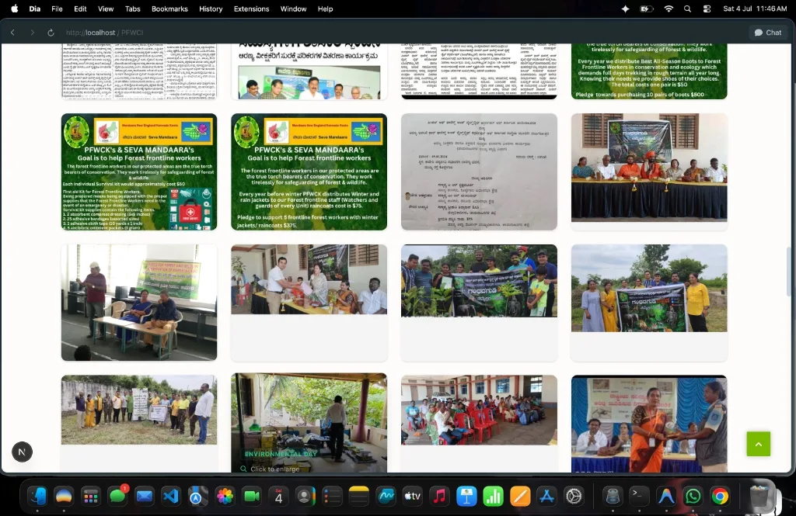The height and width of the screenshot is (516, 796).
Task: Open Mail from the Dock
Action: [145, 497]
